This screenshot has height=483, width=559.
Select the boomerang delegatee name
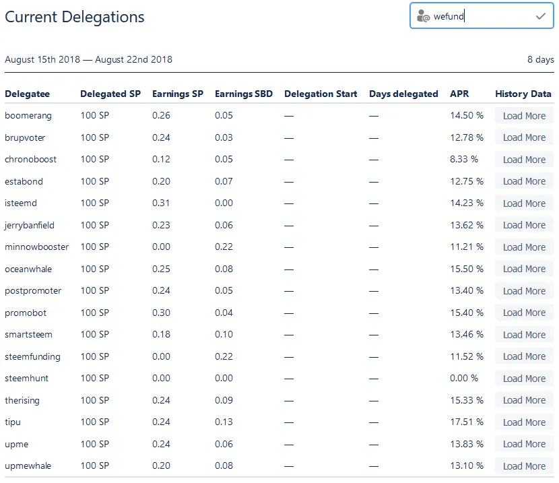click(x=28, y=116)
